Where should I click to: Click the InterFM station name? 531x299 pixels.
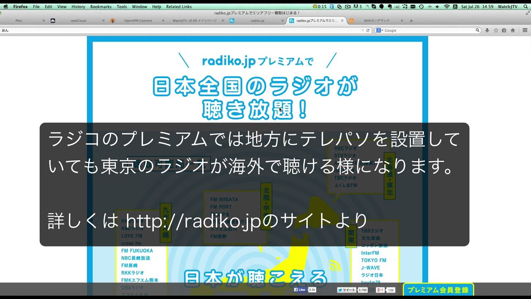coord(370,253)
